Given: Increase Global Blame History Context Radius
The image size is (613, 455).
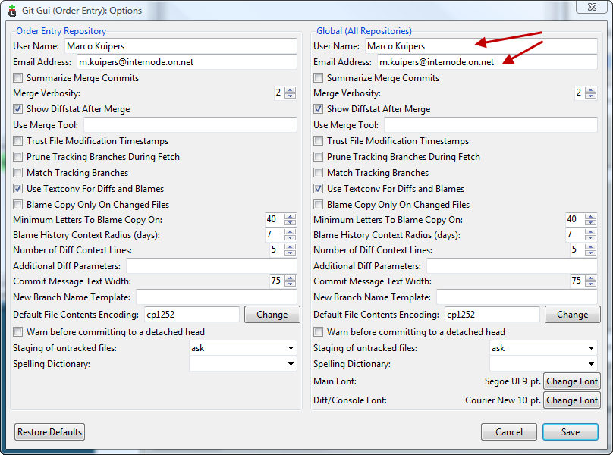Looking at the screenshot, I should [x=591, y=231].
